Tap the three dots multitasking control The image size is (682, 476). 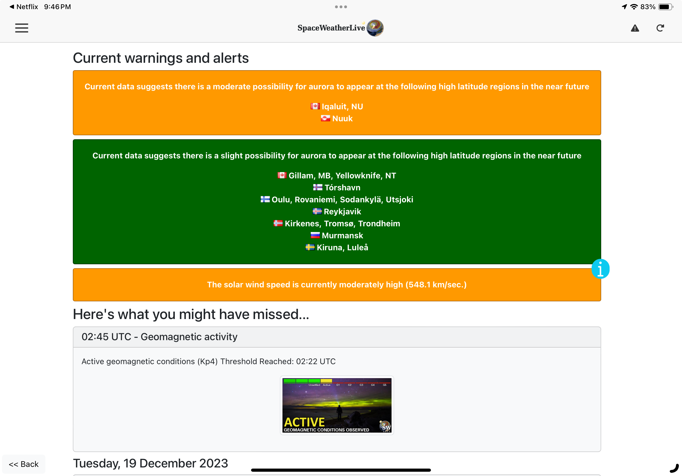[341, 7]
